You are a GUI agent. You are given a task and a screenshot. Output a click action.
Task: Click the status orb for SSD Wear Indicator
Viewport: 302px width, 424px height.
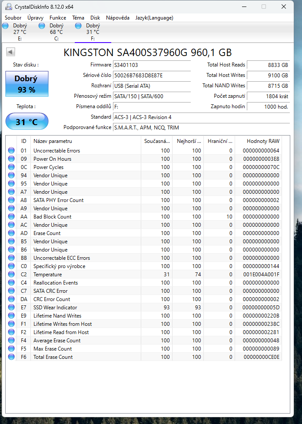point(11,308)
